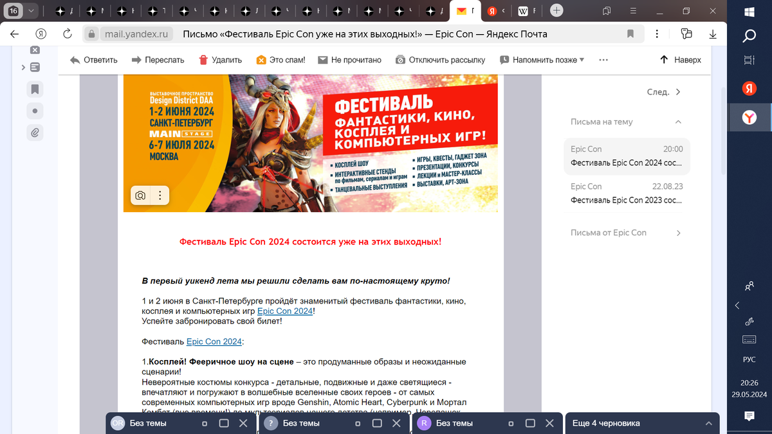Open the Epic Con email from 22.08.23

click(x=627, y=194)
